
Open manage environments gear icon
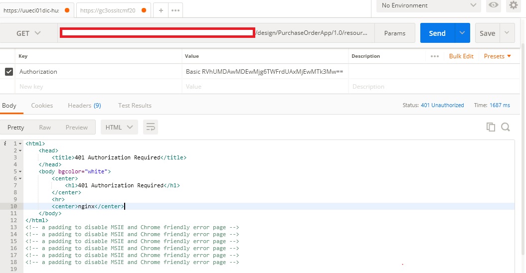coord(513,5)
